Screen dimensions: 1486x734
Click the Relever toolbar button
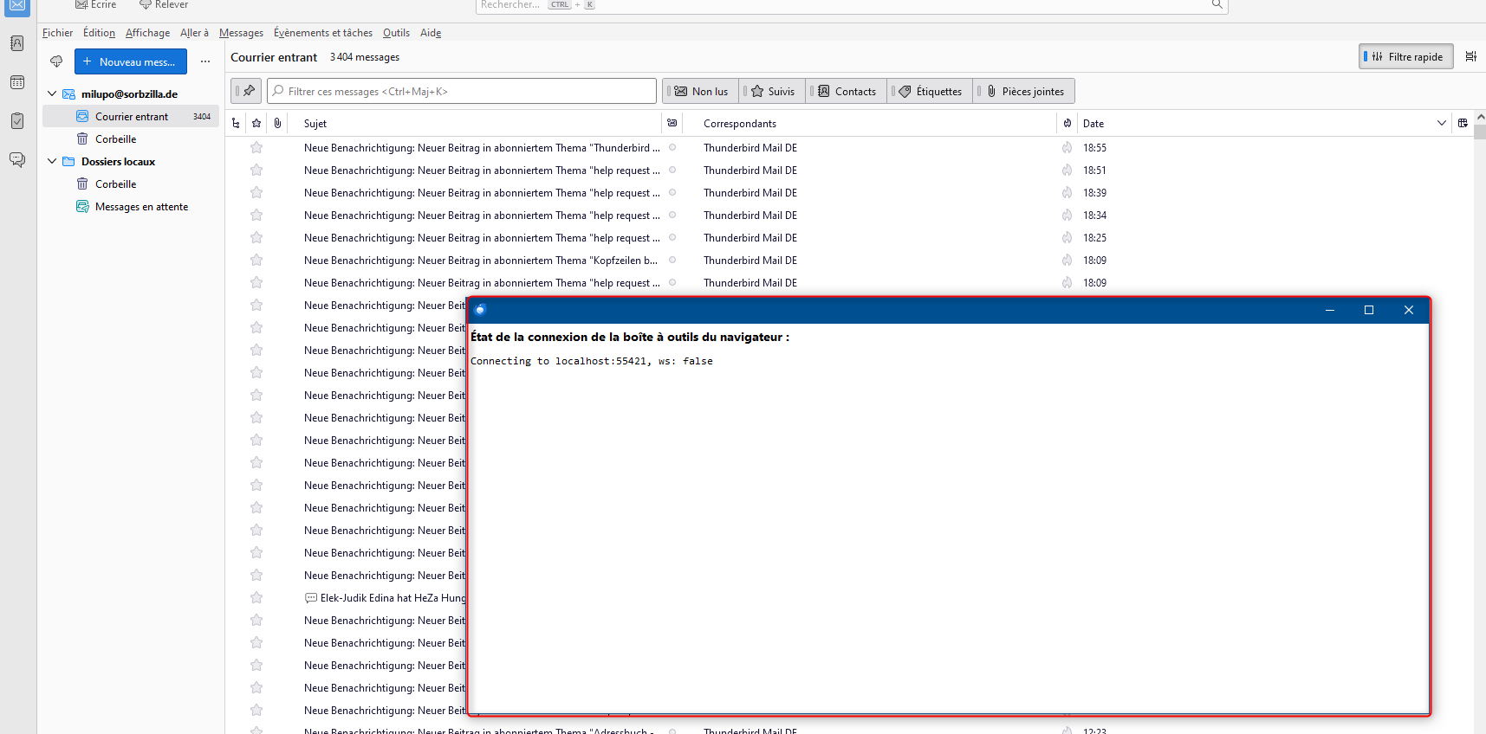(164, 5)
